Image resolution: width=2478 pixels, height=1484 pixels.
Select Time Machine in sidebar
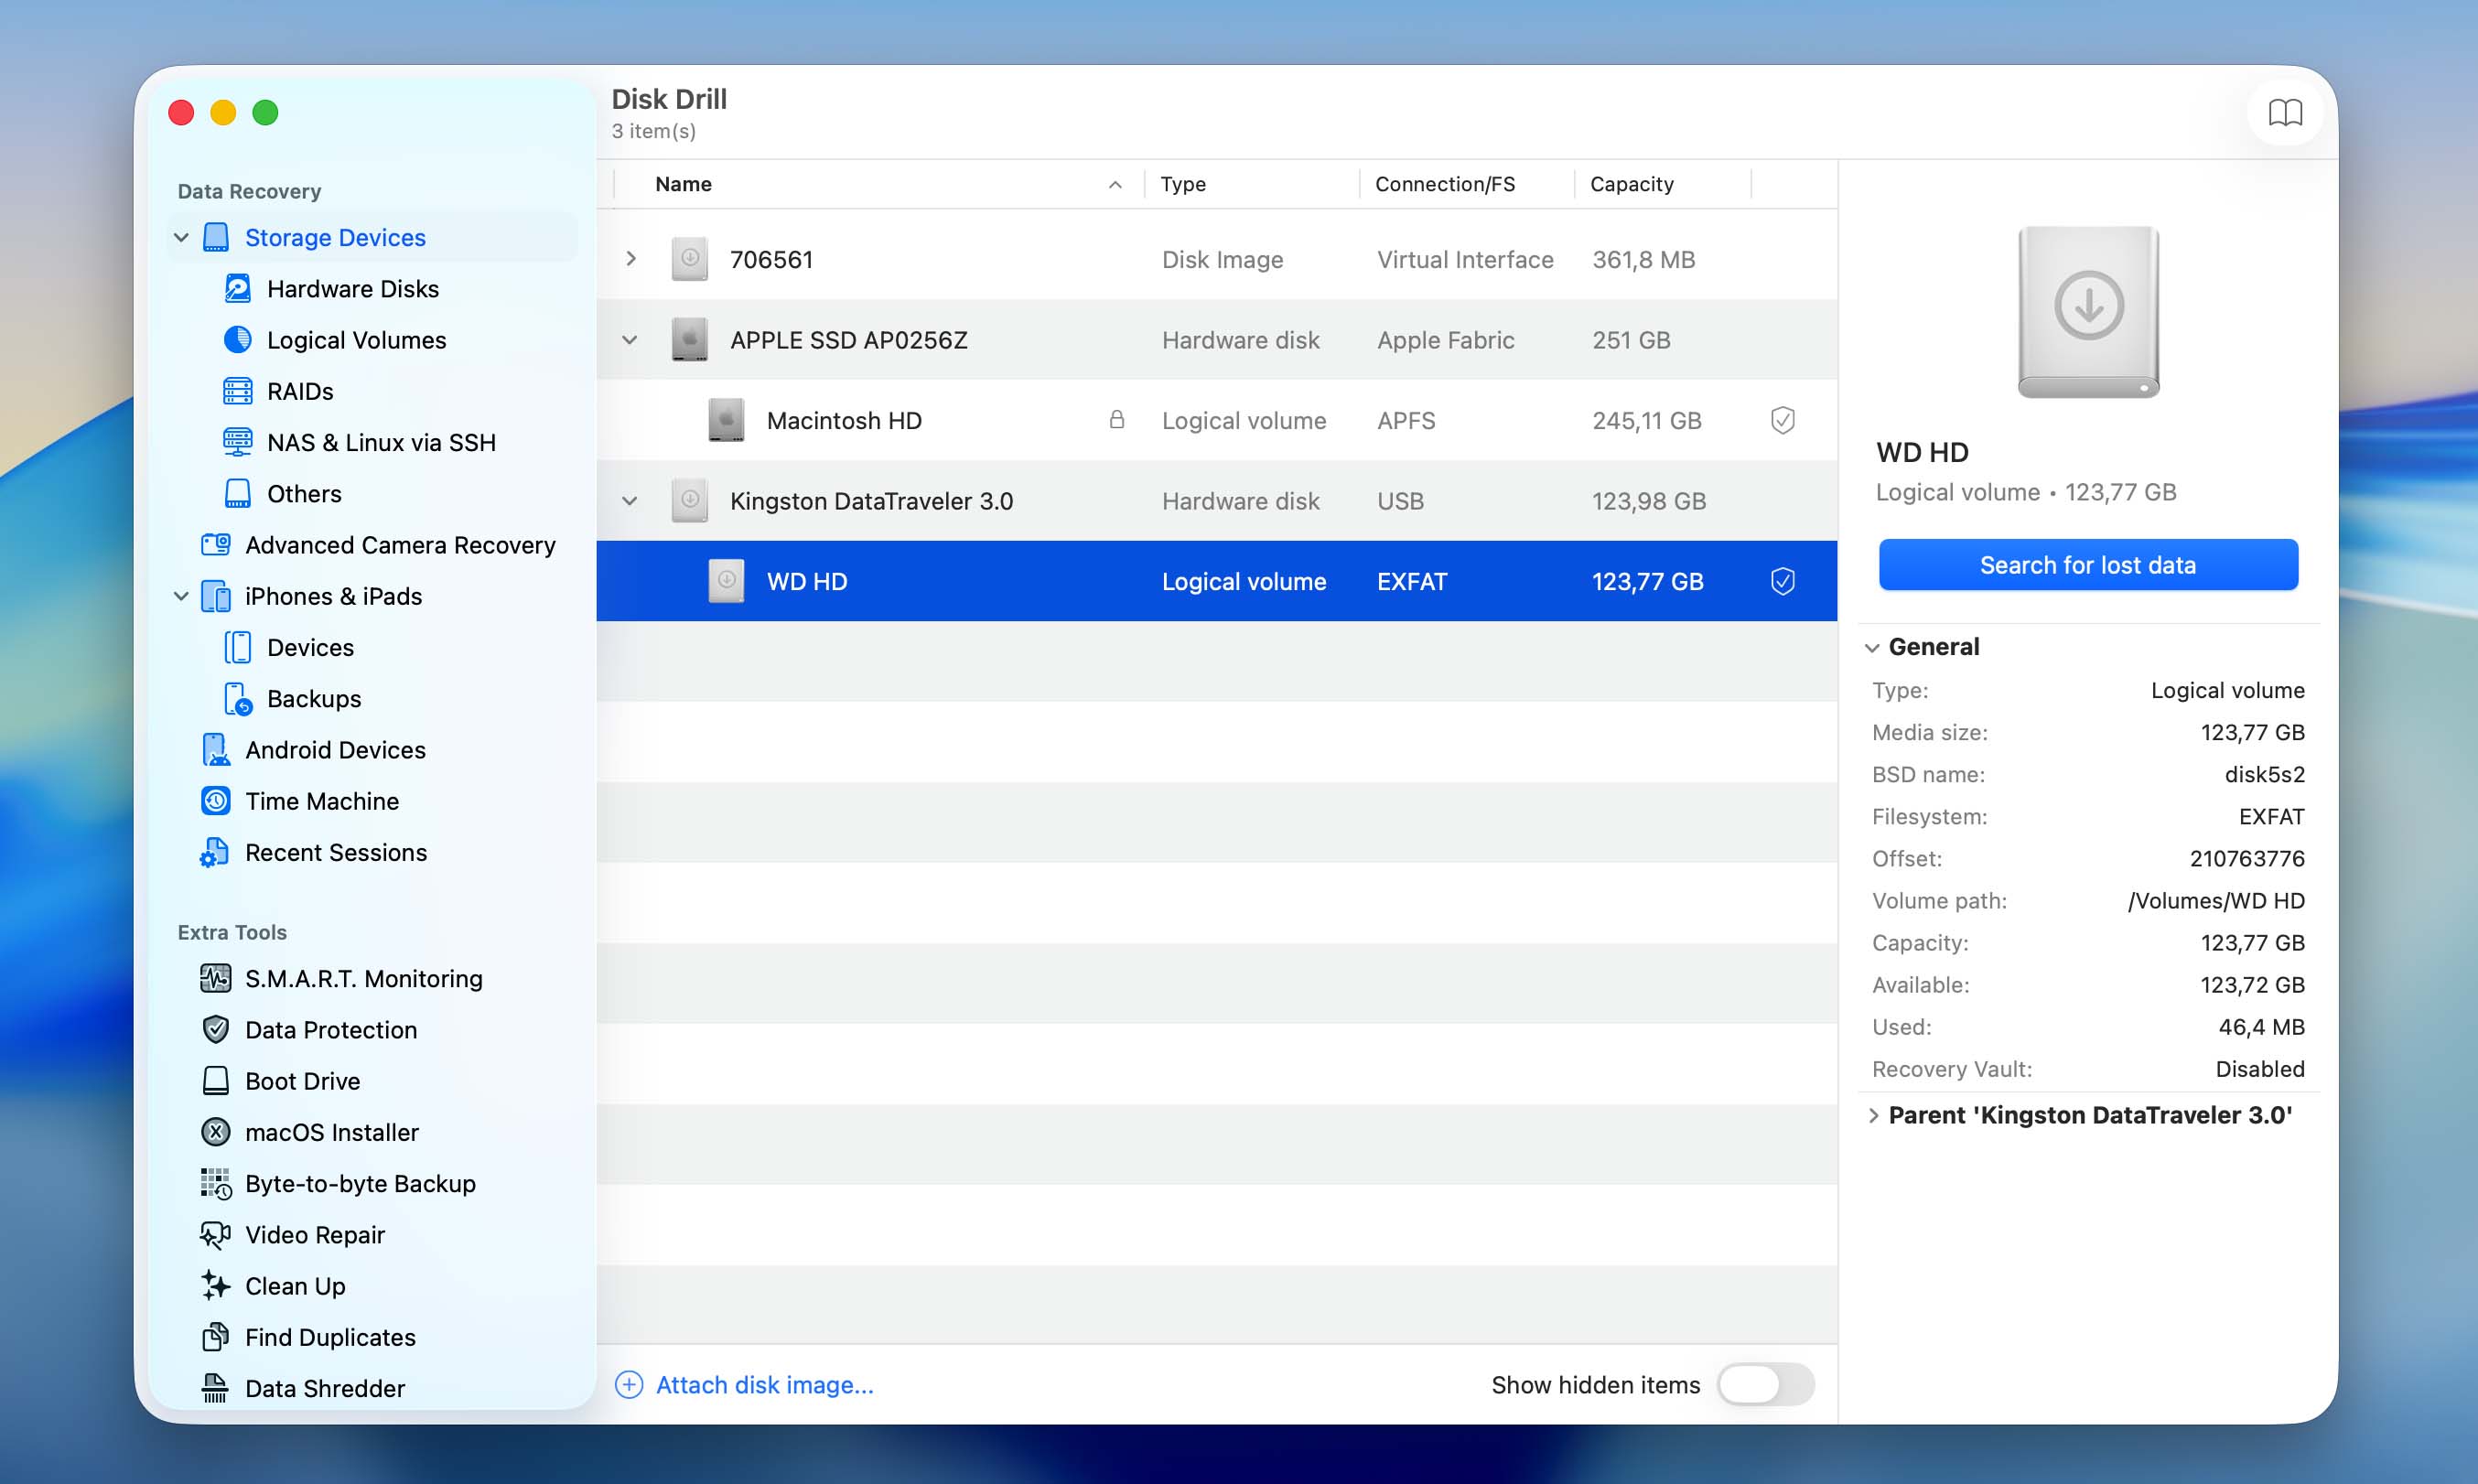click(x=321, y=801)
